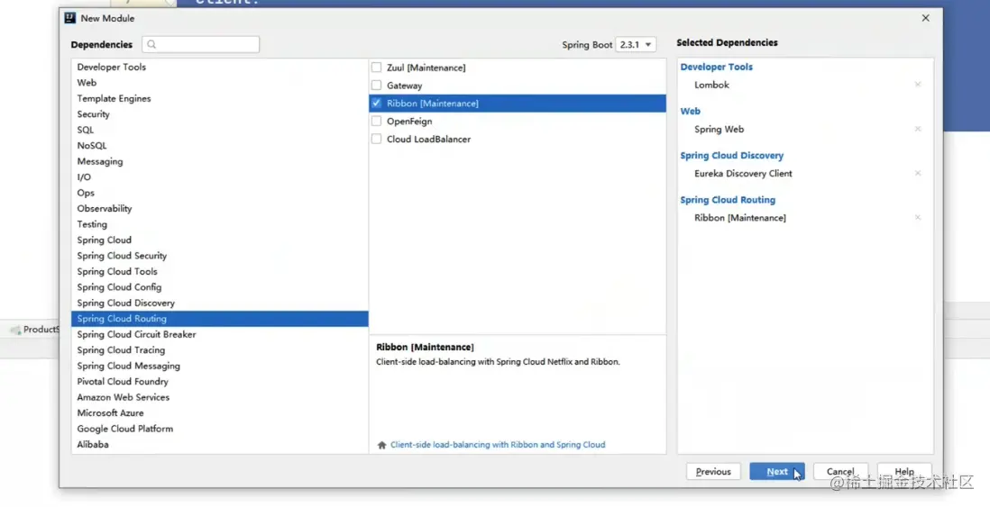Select Spring Cloud Discovery in category list

[220, 303]
